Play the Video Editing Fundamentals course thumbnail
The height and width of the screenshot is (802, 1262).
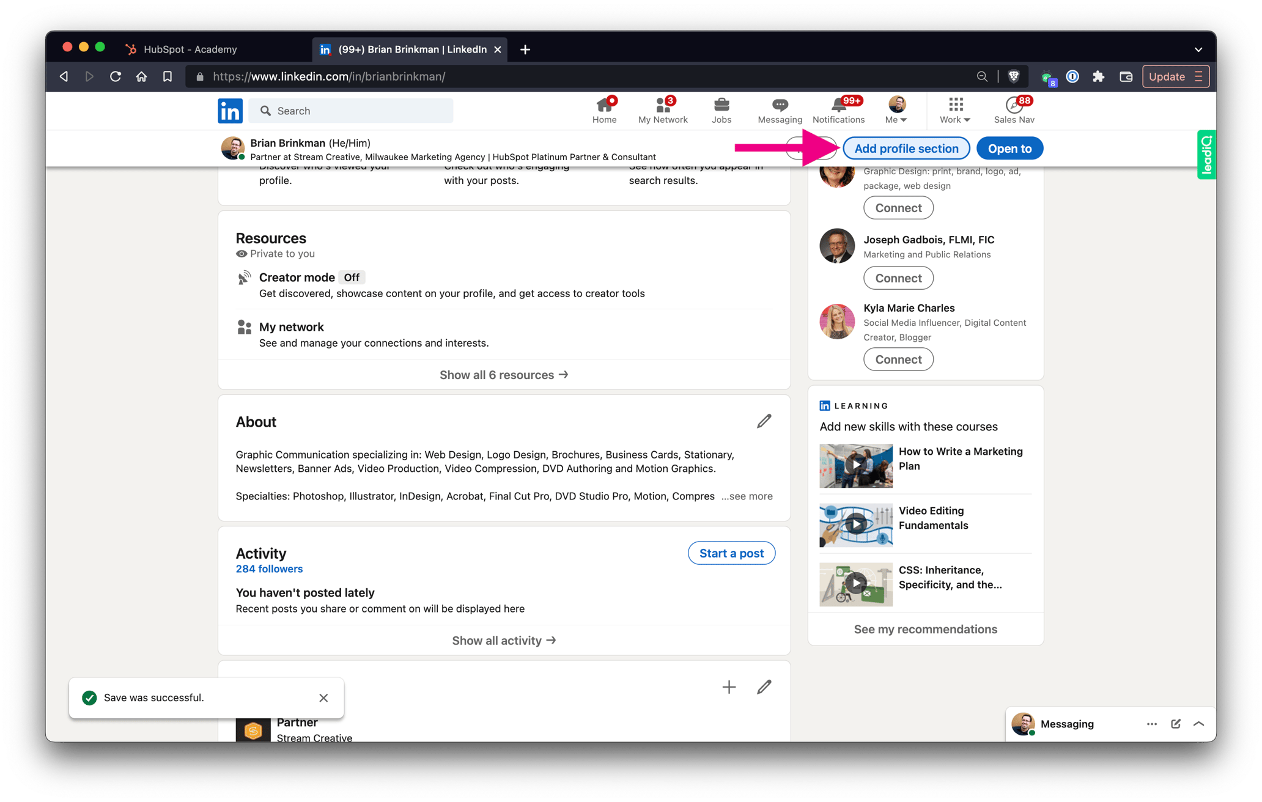[855, 524]
